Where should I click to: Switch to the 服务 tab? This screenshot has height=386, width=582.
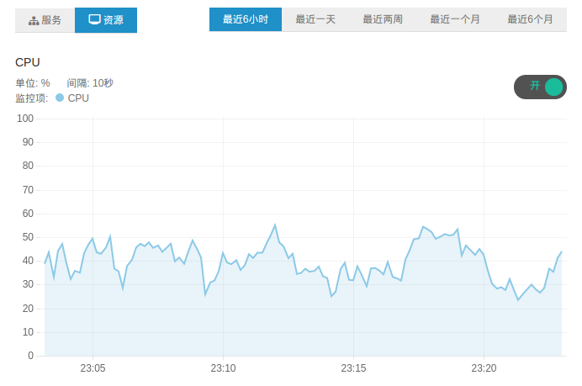[45, 20]
